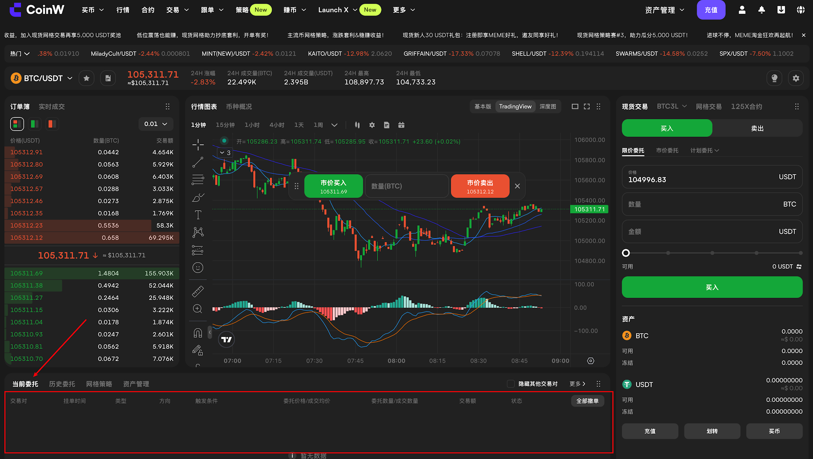Click the BTC quantity field in chart quick trade
The width and height of the screenshot is (813, 459).
click(x=407, y=186)
